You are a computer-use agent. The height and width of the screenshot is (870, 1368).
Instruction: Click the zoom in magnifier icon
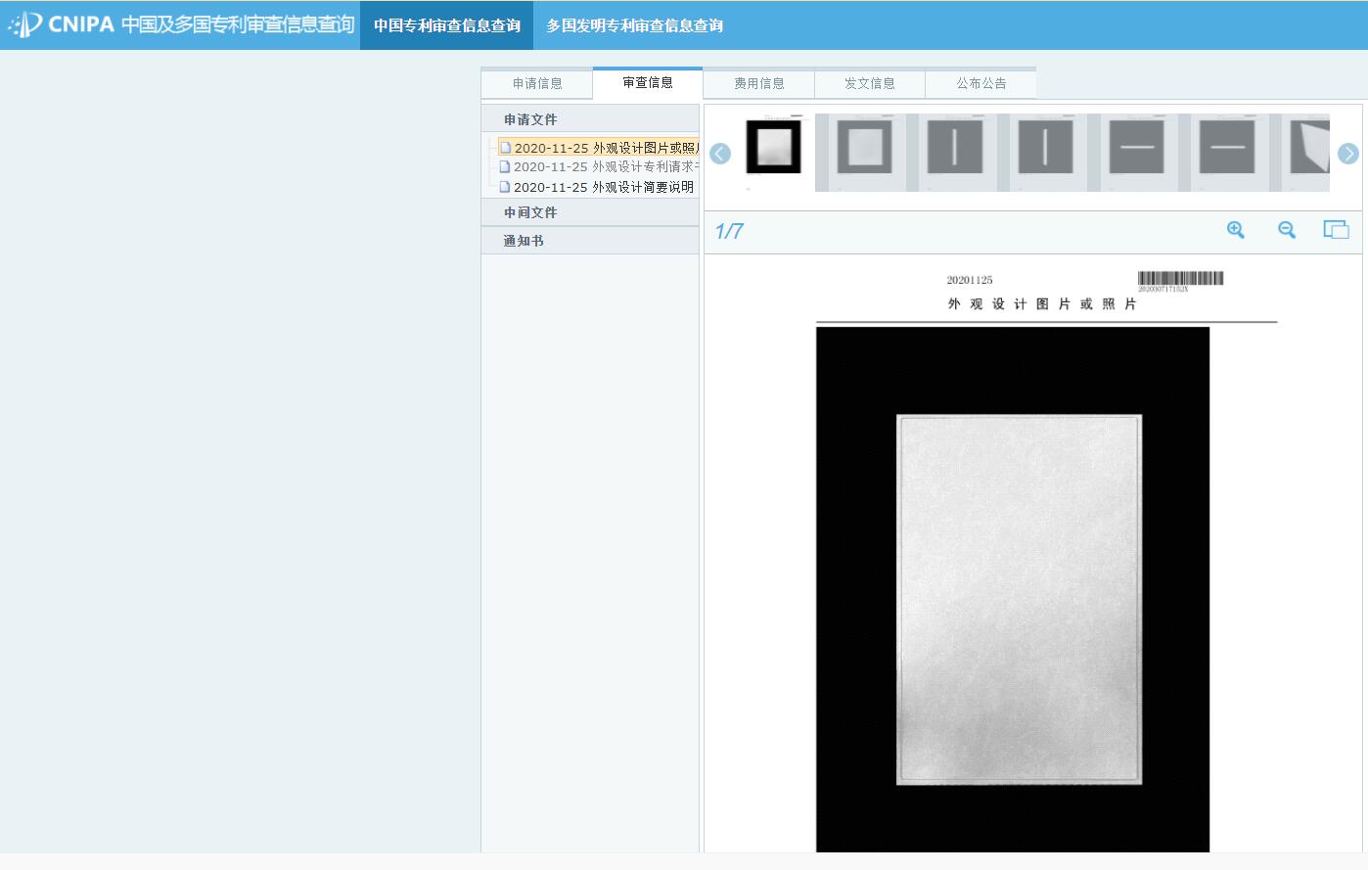pos(1236,230)
